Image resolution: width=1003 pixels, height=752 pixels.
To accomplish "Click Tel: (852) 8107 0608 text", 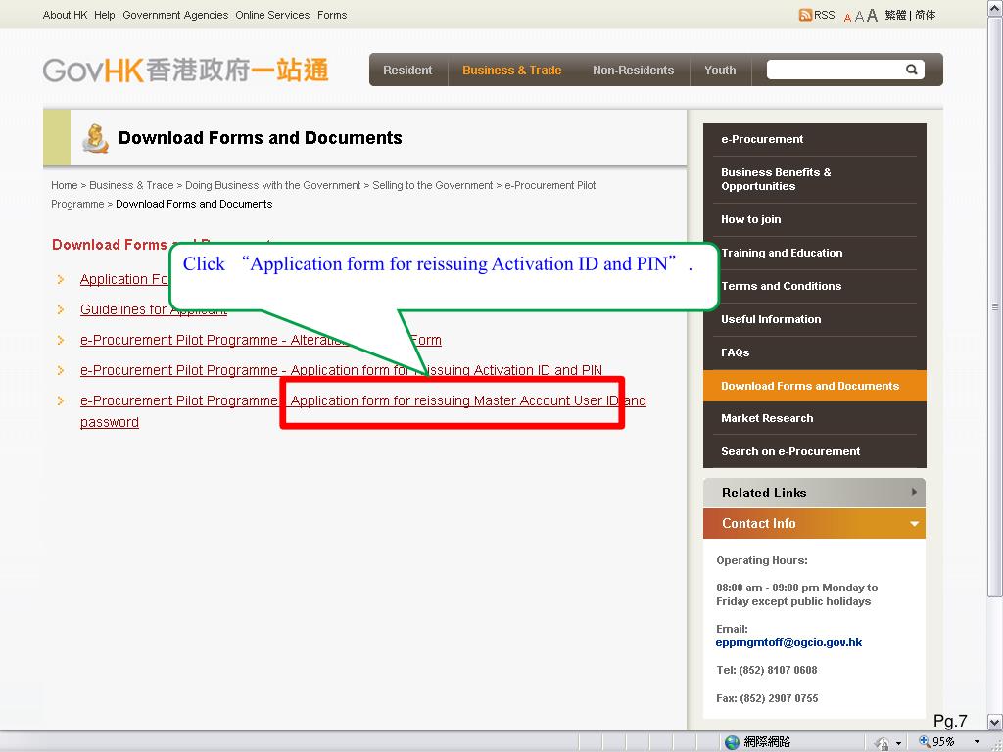I will tap(766, 670).
